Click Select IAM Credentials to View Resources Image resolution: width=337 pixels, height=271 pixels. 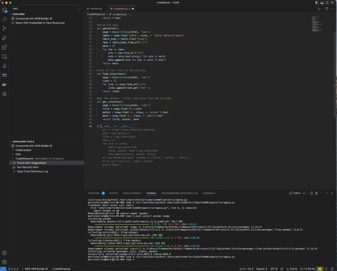[40, 23]
